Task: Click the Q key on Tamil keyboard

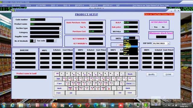Action: tap(65, 79)
